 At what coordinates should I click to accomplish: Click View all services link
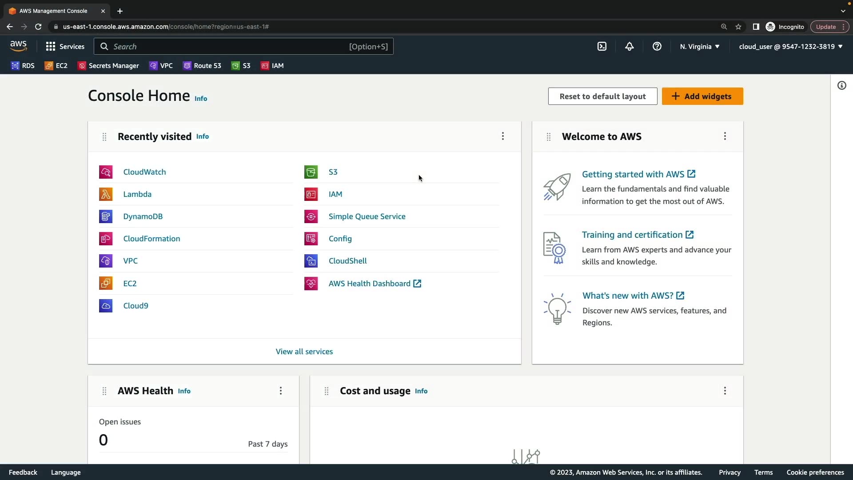(304, 352)
